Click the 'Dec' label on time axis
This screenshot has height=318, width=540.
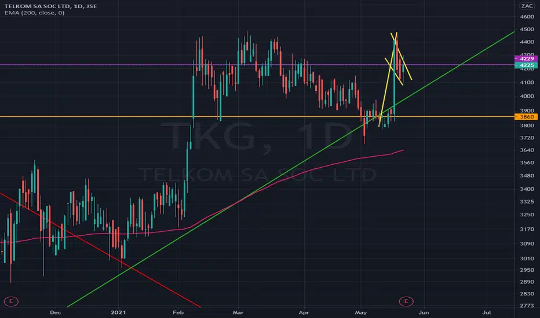pyautogui.click(x=55, y=312)
